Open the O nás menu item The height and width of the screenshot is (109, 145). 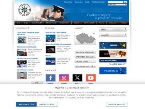pyautogui.click(x=26, y=23)
